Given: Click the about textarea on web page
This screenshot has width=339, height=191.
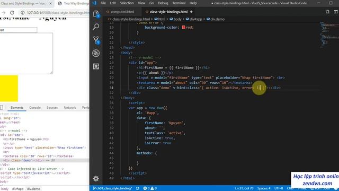Looking at the screenshot, I should click(26, 53).
